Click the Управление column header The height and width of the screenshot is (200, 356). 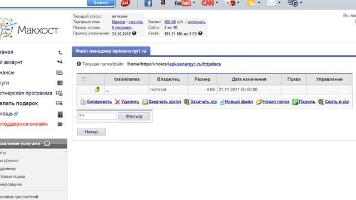click(329, 79)
